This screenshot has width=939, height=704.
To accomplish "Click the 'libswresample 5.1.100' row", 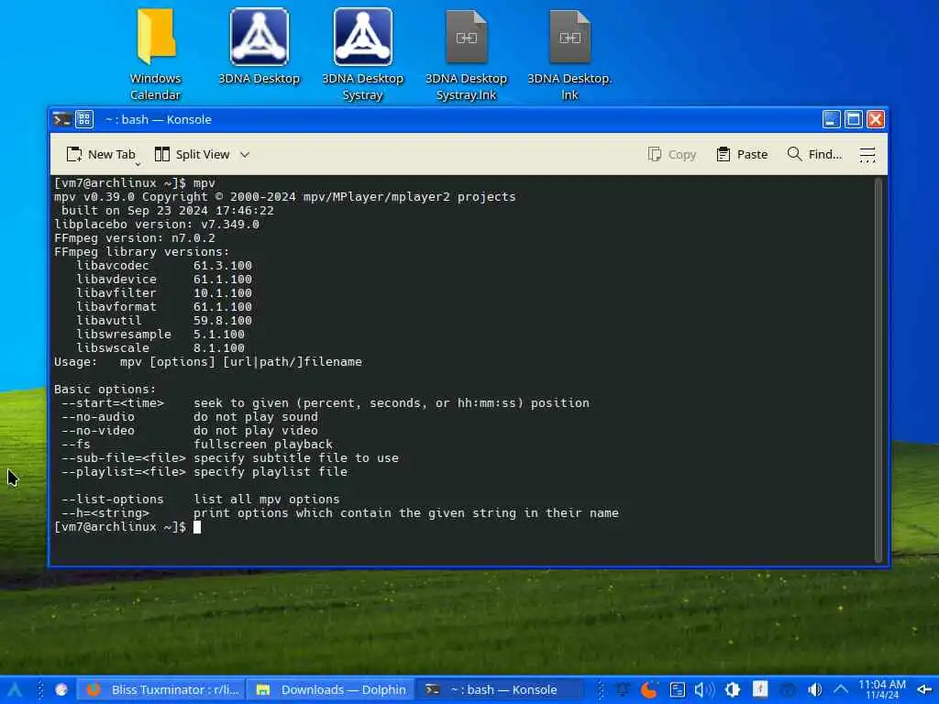I will (x=160, y=334).
